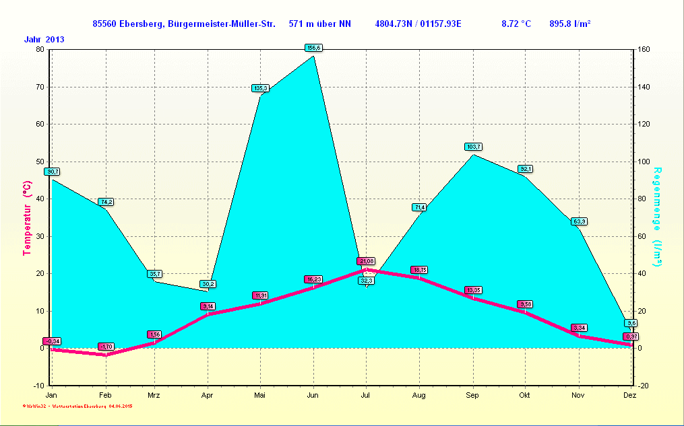This screenshot has height=426, width=684.
Task: Click the June rainfall label 156,6
Action: 314,48
